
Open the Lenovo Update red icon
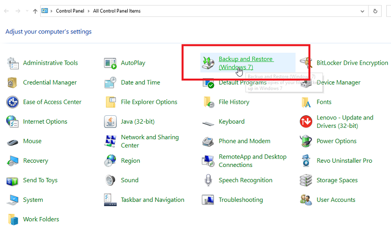(x=306, y=122)
